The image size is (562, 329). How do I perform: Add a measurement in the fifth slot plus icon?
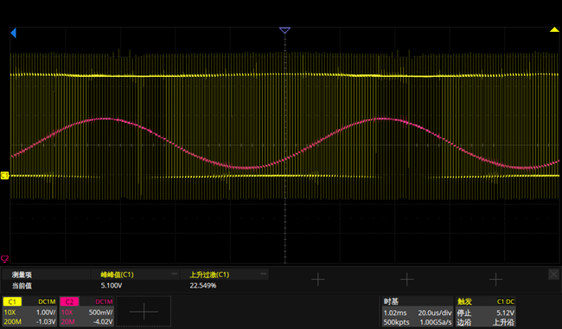[495, 279]
